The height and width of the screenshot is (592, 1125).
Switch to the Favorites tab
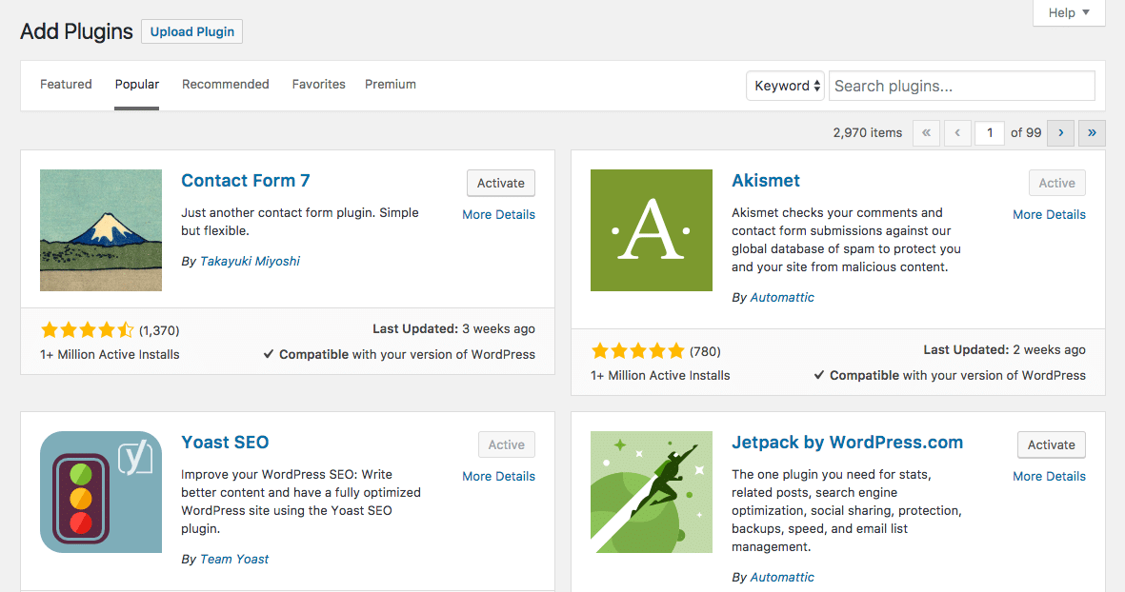pyautogui.click(x=318, y=84)
